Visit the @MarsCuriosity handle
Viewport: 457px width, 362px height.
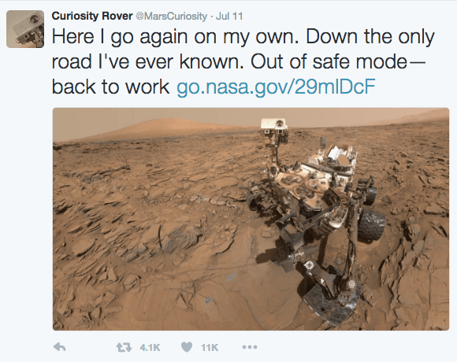click(172, 16)
